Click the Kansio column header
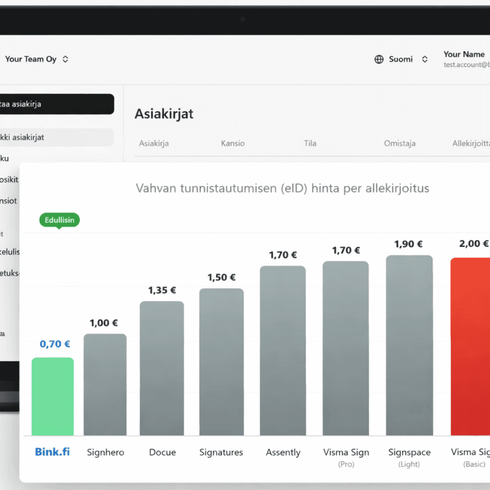 click(x=233, y=143)
